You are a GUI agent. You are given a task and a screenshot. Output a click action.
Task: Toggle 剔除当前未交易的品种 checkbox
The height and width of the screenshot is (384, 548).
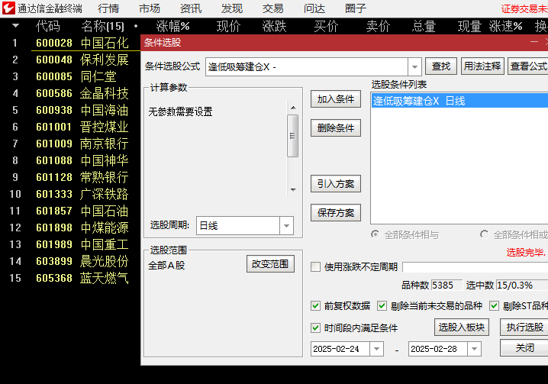tap(382, 305)
